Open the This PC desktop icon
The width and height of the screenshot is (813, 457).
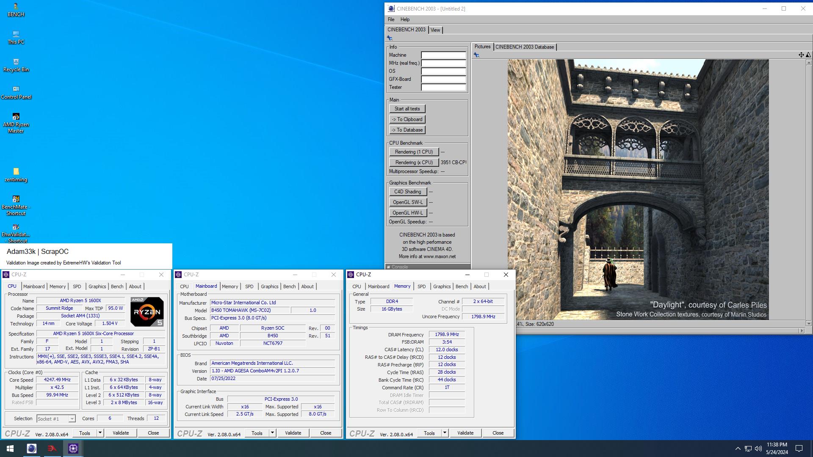coord(16,38)
